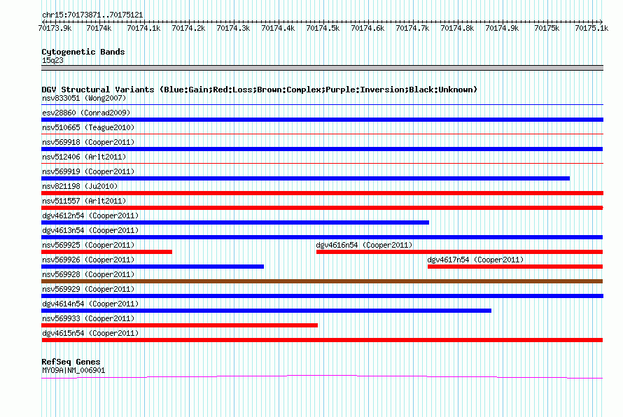Open variant nsv569925 (Cooper2011) label
The image size is (623, 417).
point(88,245)
